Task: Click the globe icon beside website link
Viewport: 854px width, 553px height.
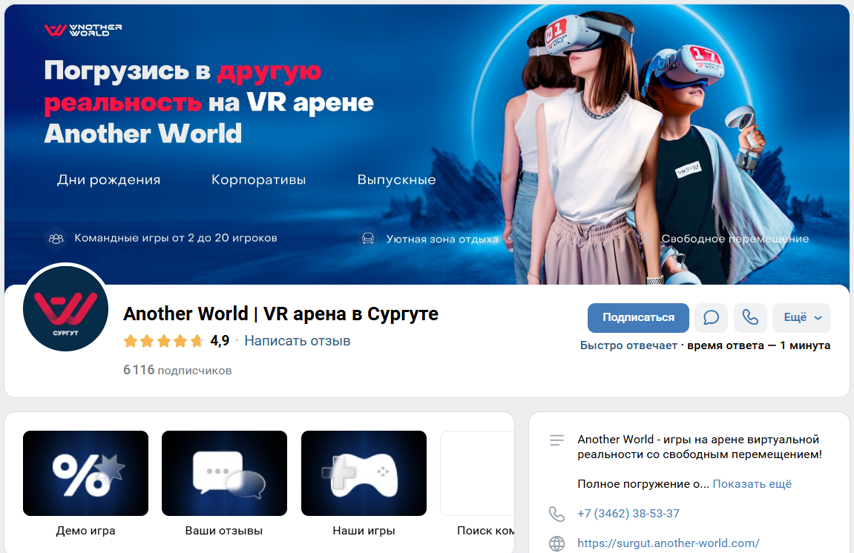Action: coord(556,543)
